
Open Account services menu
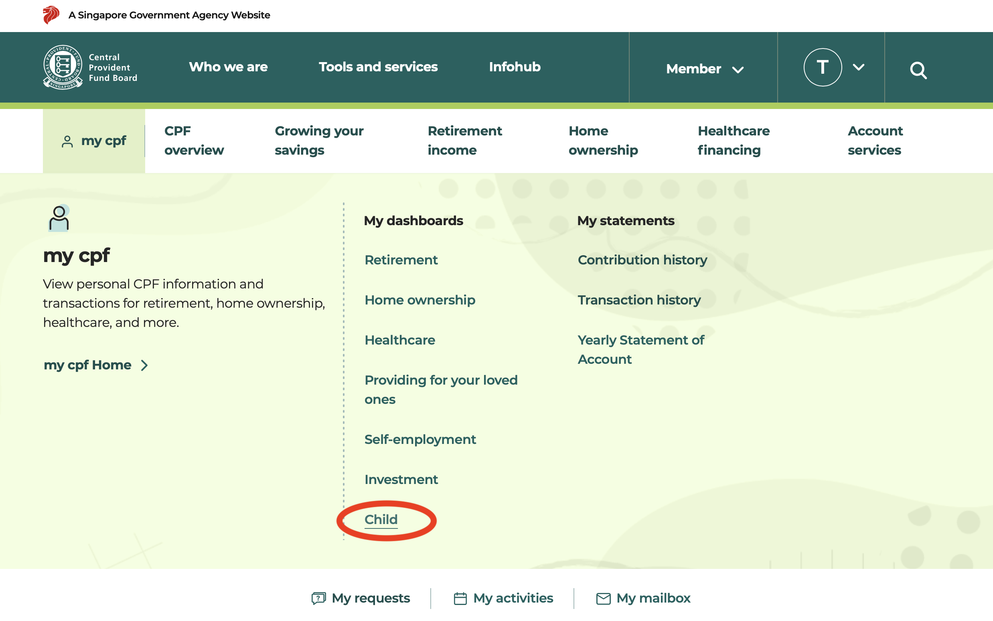pos(875,141)
